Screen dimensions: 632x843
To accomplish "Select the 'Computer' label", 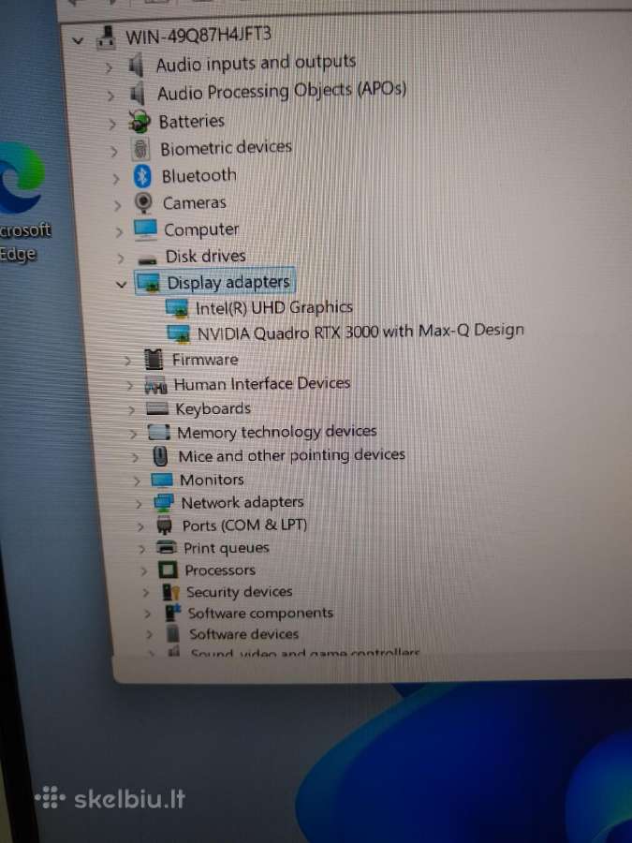I will pyautogui.click(x=201, y=230).
